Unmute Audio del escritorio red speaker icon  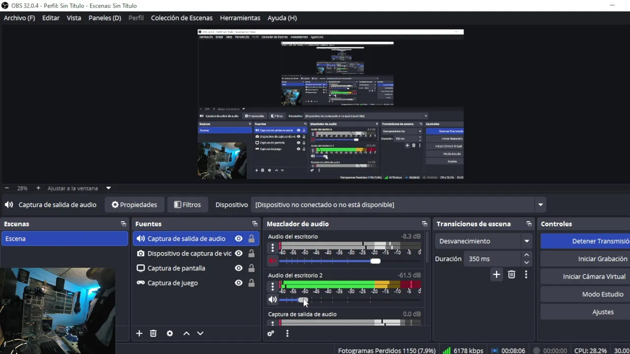[273, 261]
